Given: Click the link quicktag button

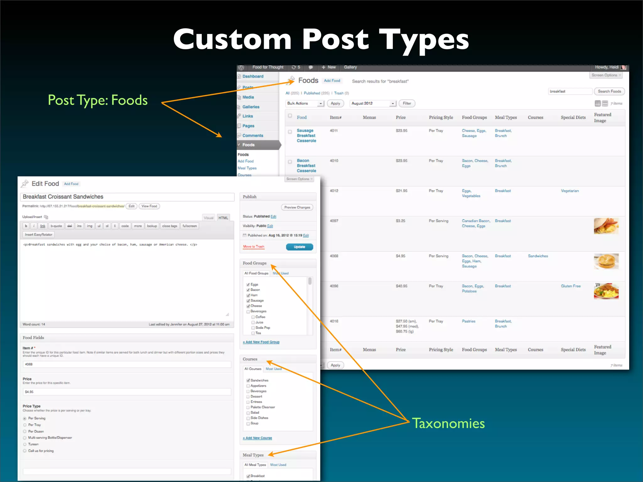Looking at the screenshot, I should [43, 226].
